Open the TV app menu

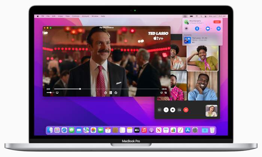43,16
